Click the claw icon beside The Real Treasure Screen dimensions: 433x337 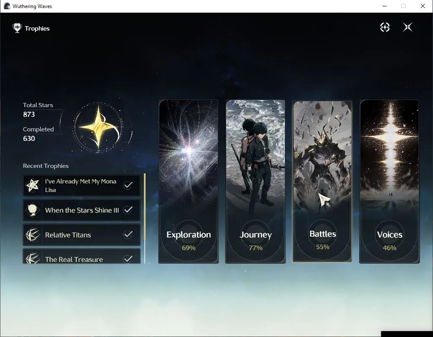click(x=32, y=258)
